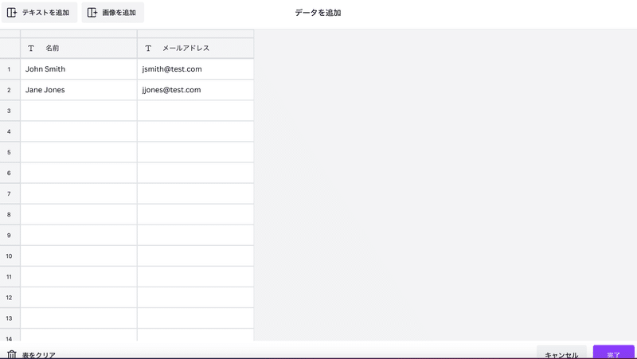This screenshot has width=637, height=359.
Task: Click the データを追加 title text
Action: point(318,13)
